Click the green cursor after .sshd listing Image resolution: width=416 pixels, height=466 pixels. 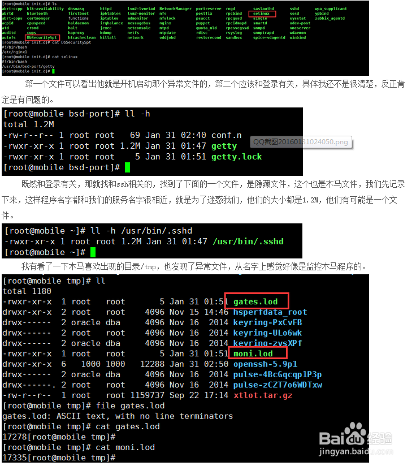93,252
